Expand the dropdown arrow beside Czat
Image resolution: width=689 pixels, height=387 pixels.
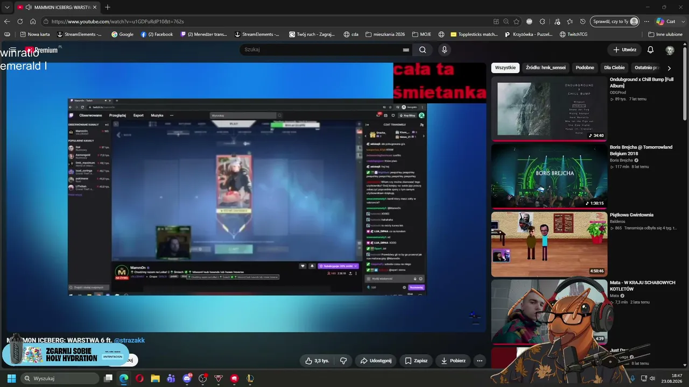tap(683, 21)
